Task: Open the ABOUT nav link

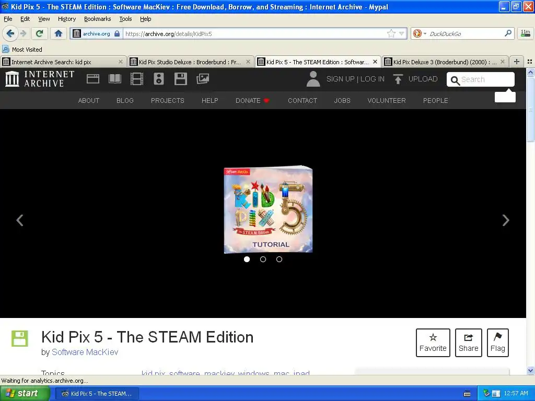Action: pyautogui.click(x=89, y=101)
